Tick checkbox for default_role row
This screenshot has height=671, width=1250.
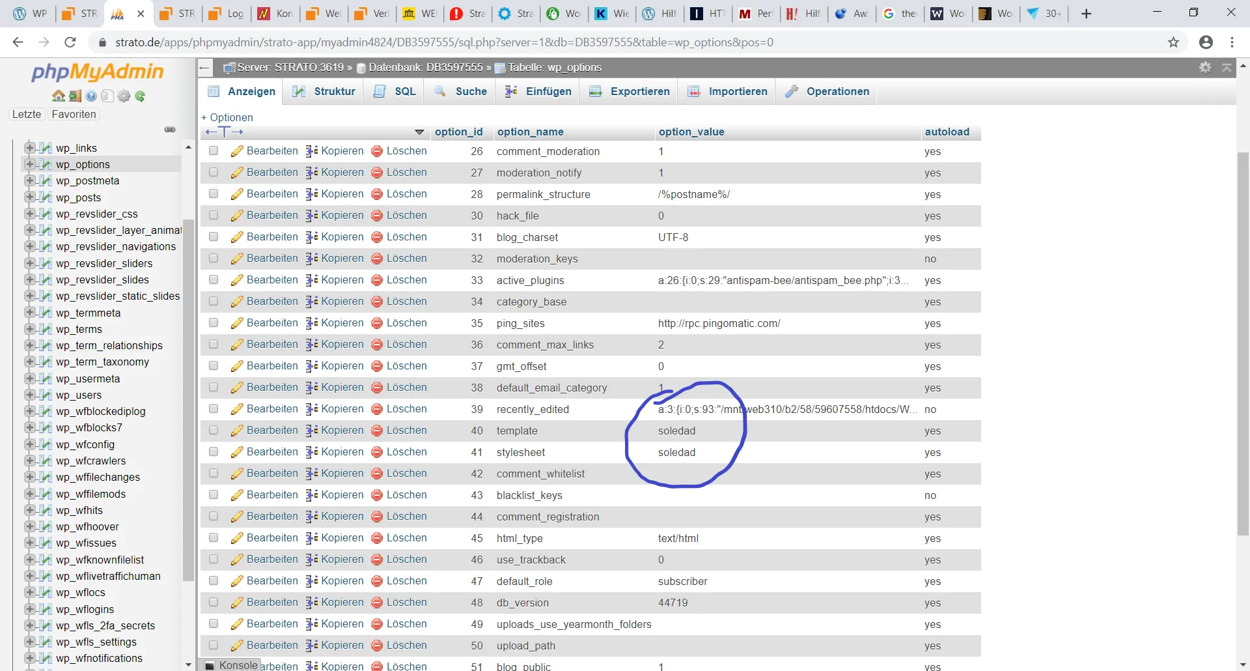coord(214,581)
